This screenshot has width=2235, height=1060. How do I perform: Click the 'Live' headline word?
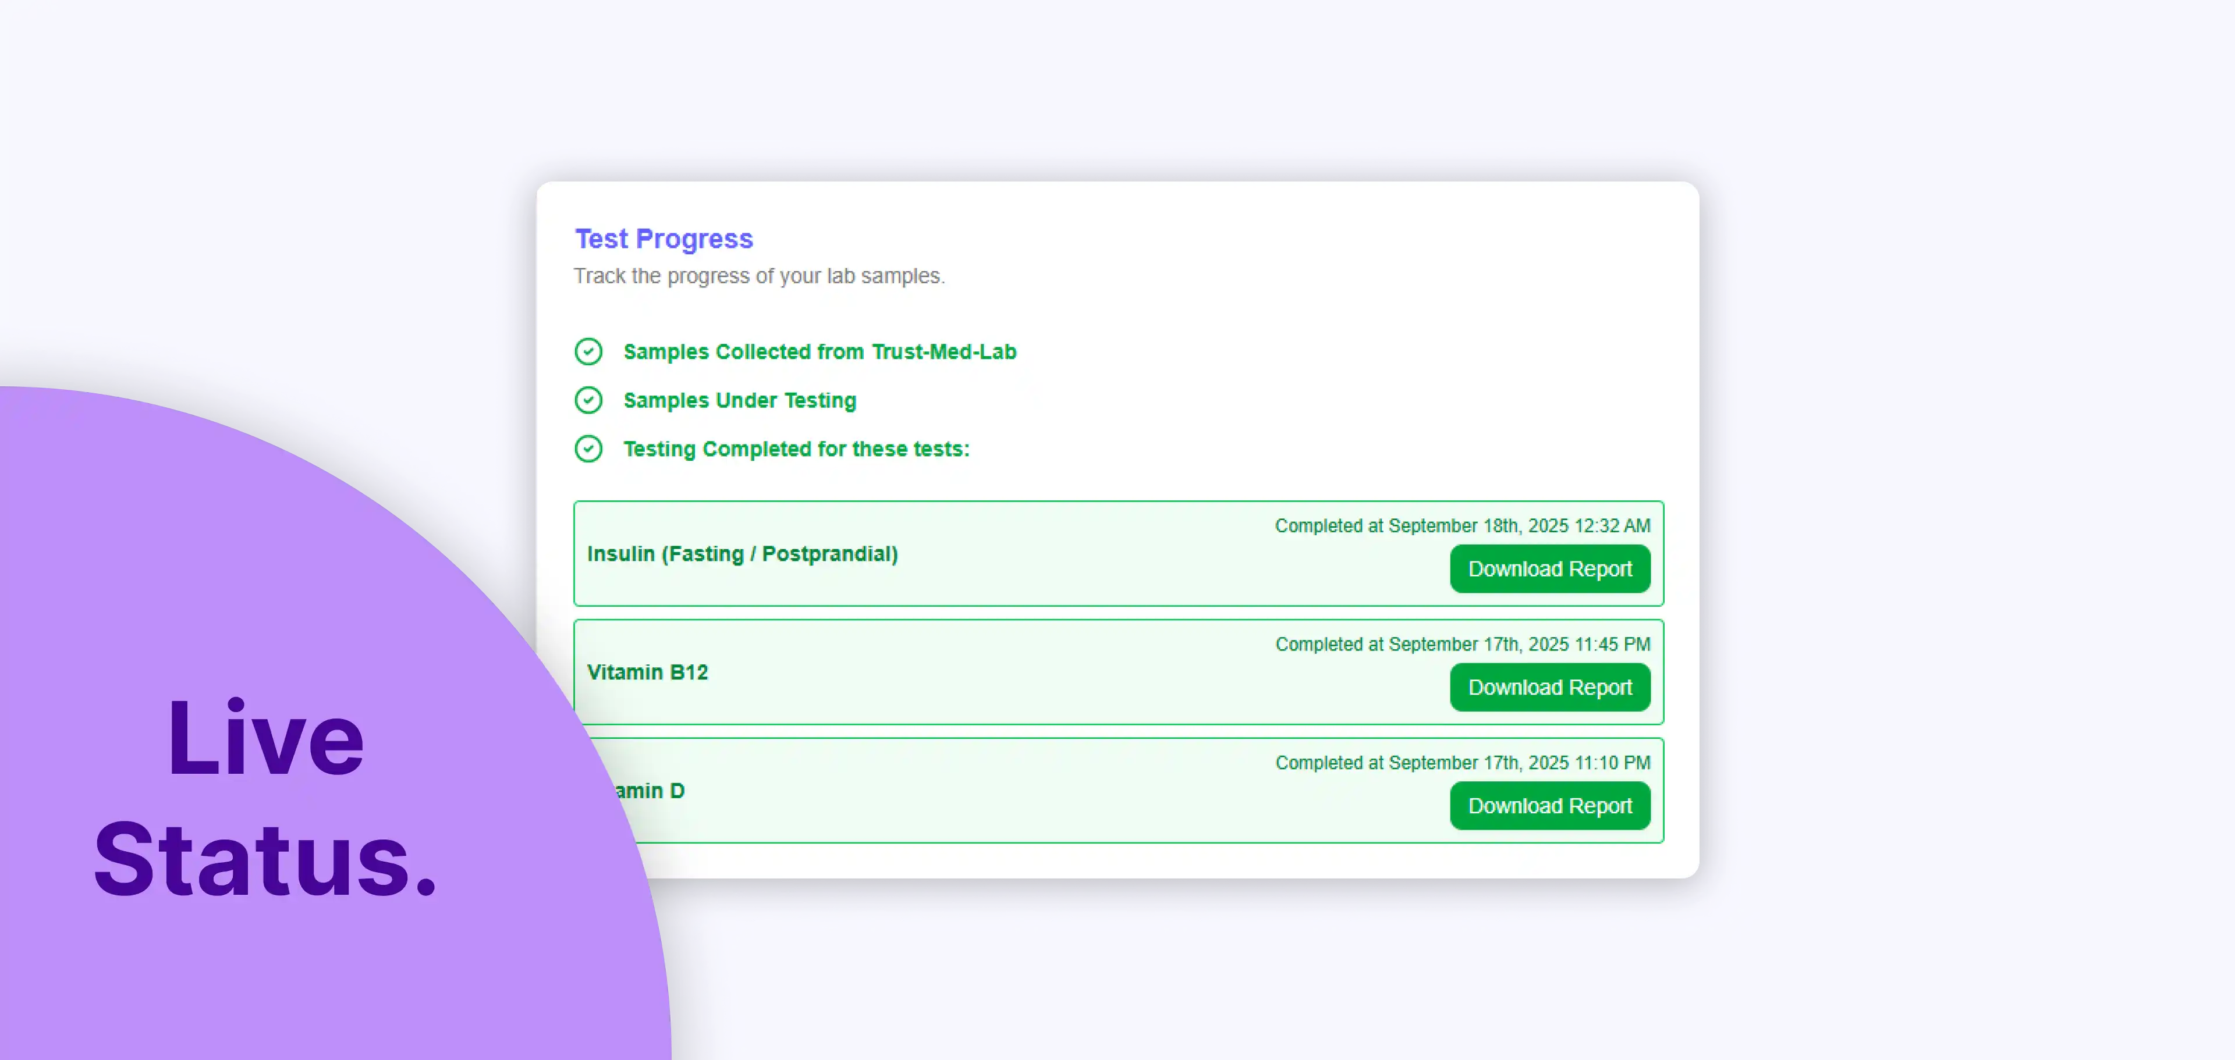(265, 739)
